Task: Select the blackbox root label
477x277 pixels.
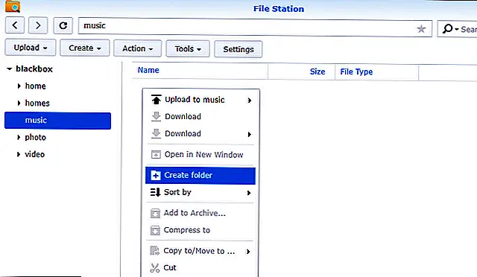Action: coord(34,69)
